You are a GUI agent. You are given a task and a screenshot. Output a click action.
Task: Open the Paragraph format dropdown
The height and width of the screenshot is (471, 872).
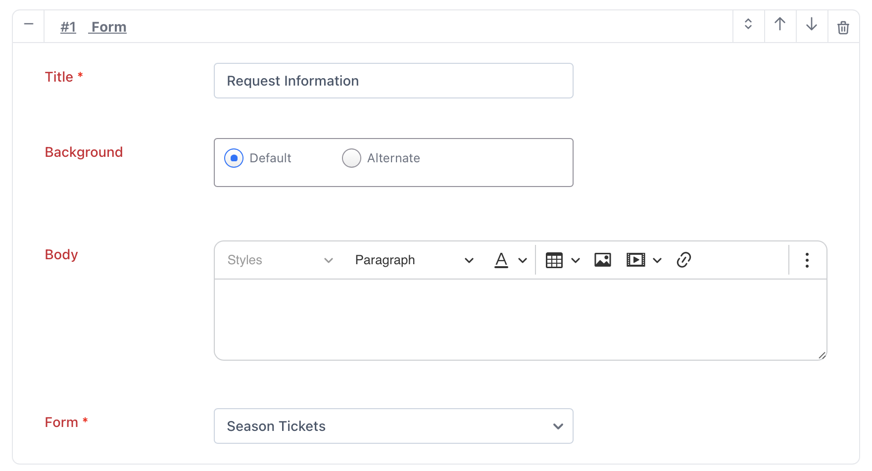pos(414,260)
